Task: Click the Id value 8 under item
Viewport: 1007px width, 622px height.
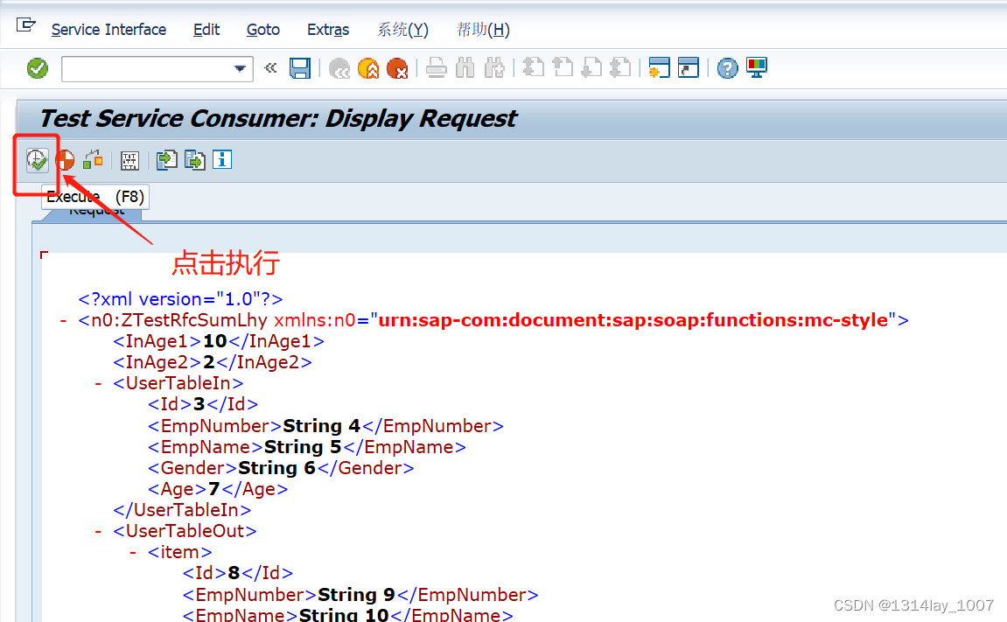Action: pos(234,573)
